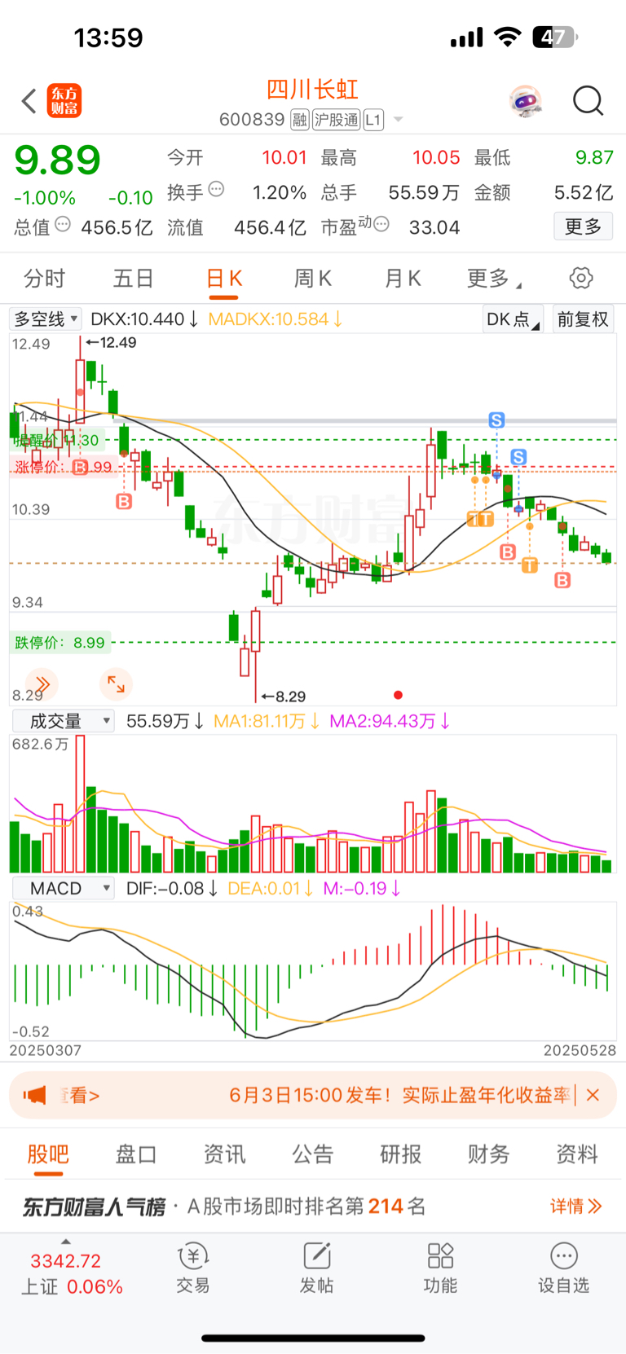Tap 设自选 add watchlist icon
The width and height of the screenshot is (626, 1354).
pyautogui.click(x=563, y=1268)
